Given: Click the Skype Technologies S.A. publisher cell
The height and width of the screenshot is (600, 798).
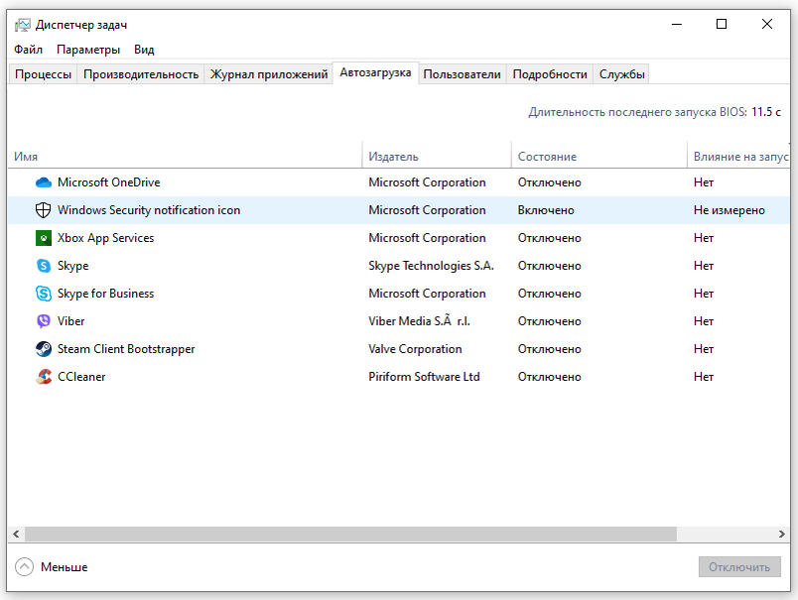Looking at the screenshot, I should point(431,266).
